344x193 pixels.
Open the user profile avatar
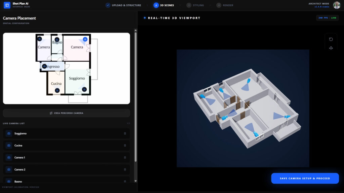(337, 5)
